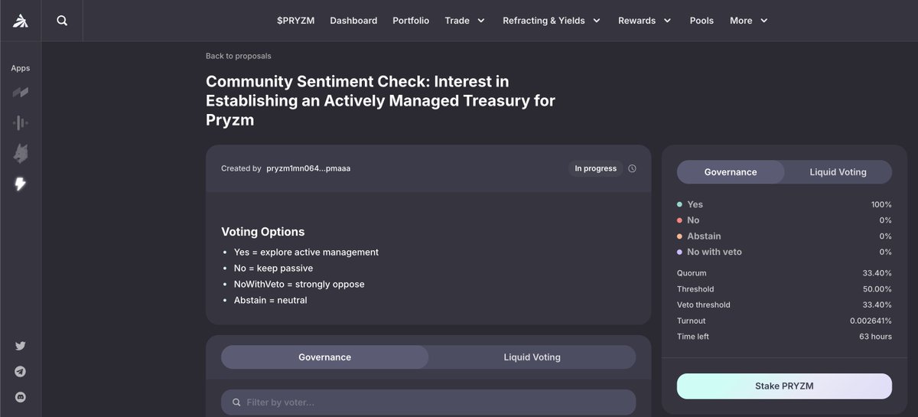Switch to Liquid Voting above voter filter
Image resolution: width=918 pixels, height=417 pixels.
coord(532,357)
